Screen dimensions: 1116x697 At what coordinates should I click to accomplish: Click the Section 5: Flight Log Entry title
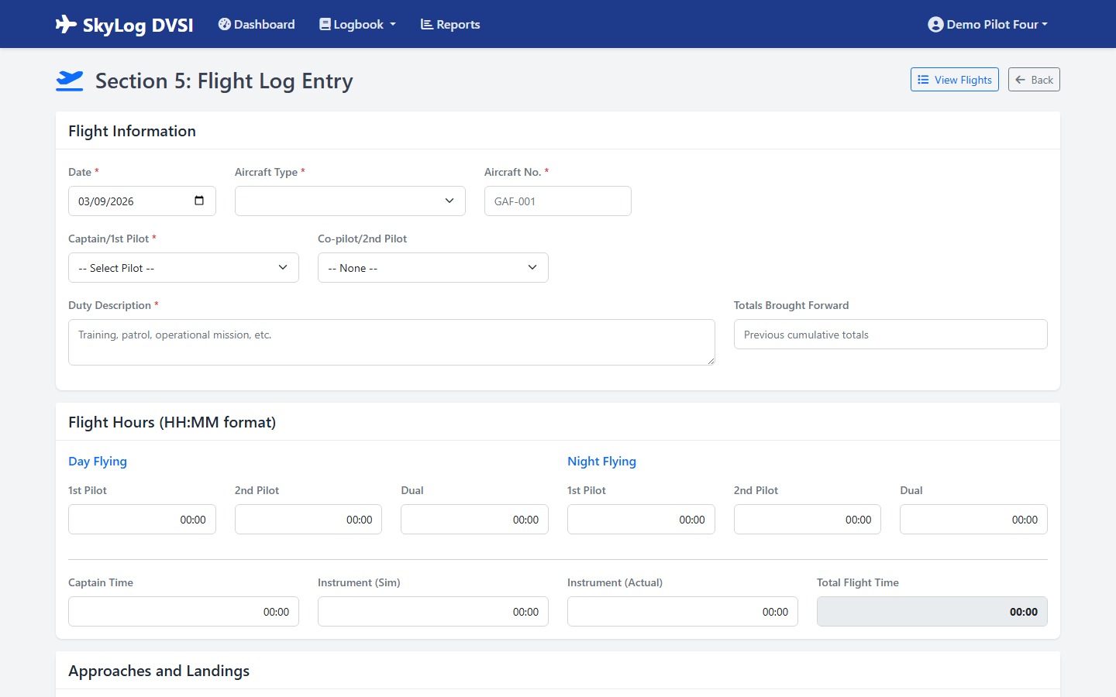224,81
